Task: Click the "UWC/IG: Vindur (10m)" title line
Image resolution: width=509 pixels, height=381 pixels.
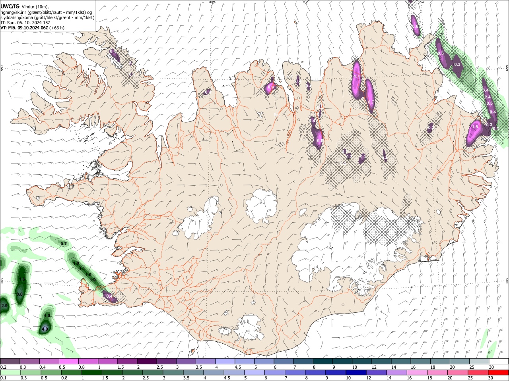Action: (24, 7)
